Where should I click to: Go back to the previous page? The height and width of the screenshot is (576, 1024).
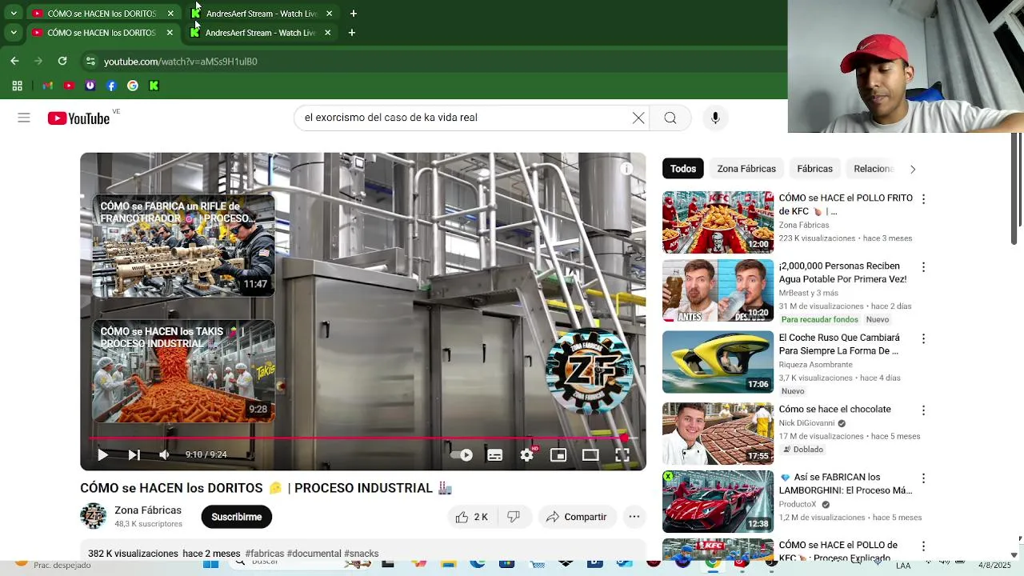click(x=14, y=61)
